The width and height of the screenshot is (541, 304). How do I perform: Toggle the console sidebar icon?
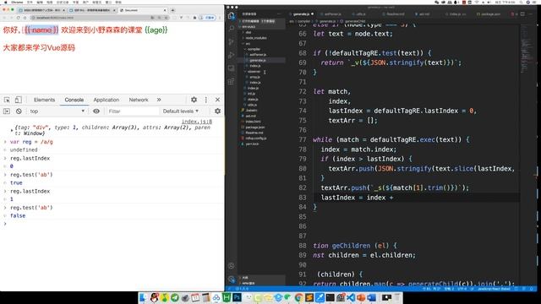pyautogui.click(x=7, y=111)
